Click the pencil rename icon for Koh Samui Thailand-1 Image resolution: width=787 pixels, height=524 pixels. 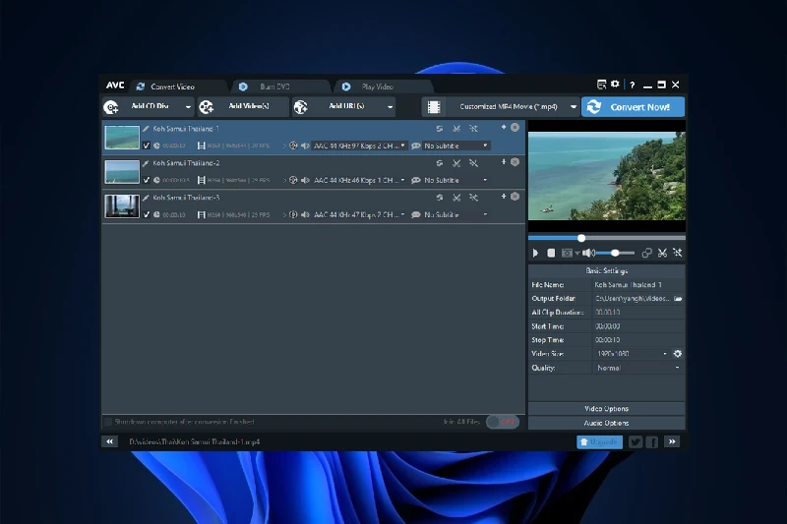(x=146, y=129)
